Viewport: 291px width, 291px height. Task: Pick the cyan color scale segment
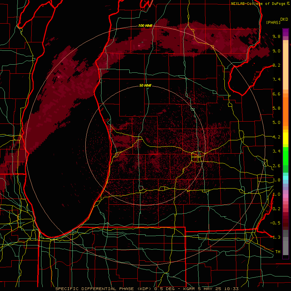(x=286, y=178)
